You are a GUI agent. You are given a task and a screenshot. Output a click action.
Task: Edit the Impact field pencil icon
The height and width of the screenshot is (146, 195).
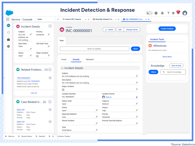[x=137, y=110]
